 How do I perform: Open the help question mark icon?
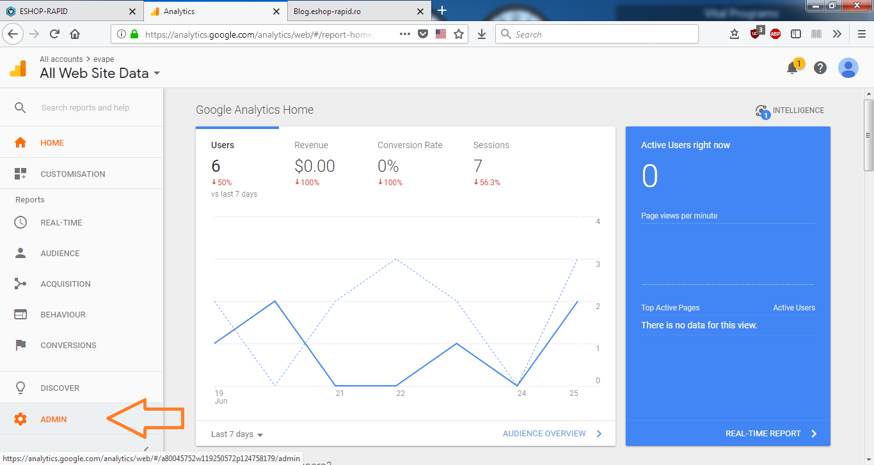point(820,68)
